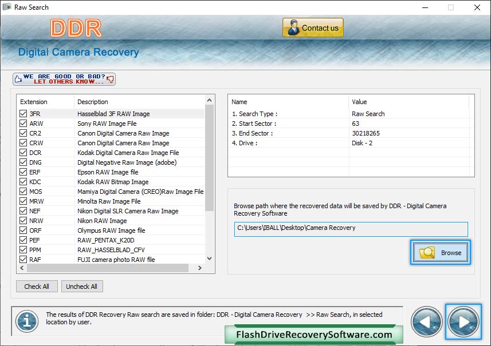491x346 pixels.
Task: Click FlashDriveRecoverySoftware.com banner
Action: [314, 335]
